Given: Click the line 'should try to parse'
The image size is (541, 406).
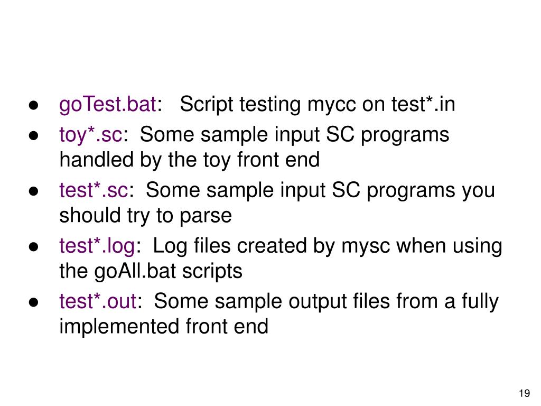Looking at the screenshot, I should coord(145,216).
